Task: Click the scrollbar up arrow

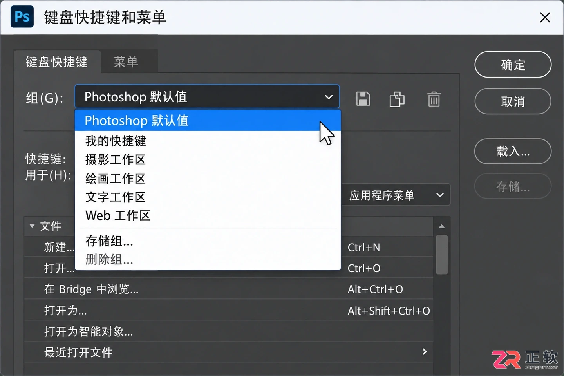Action: click(442, 226)
